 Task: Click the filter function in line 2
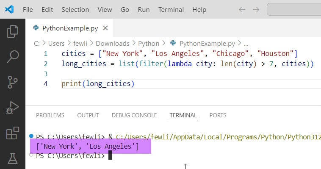point(151,64)
